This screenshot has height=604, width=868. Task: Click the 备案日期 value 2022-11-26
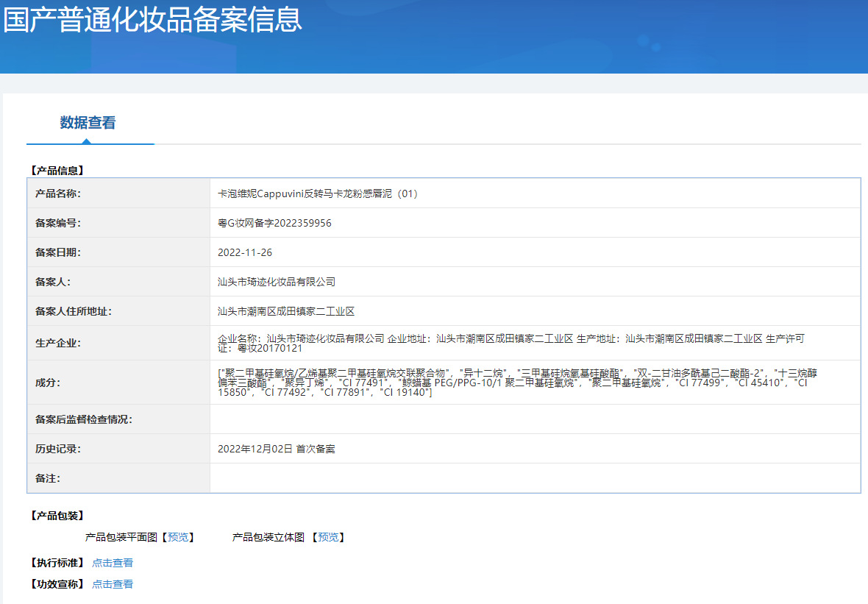click(x=245, y=252)
